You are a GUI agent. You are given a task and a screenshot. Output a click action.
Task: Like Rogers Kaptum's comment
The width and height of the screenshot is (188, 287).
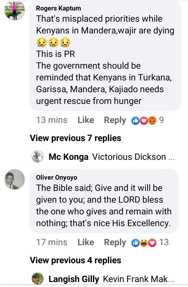(x=86, y=120)
